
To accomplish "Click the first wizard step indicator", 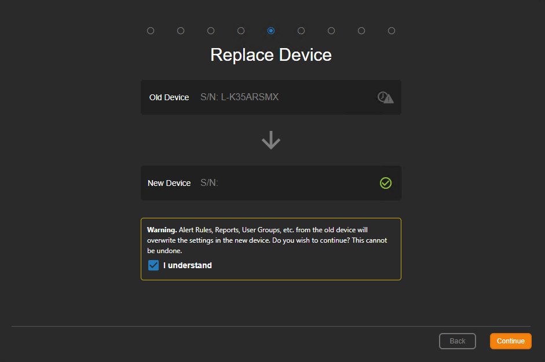I will [151, 31].
